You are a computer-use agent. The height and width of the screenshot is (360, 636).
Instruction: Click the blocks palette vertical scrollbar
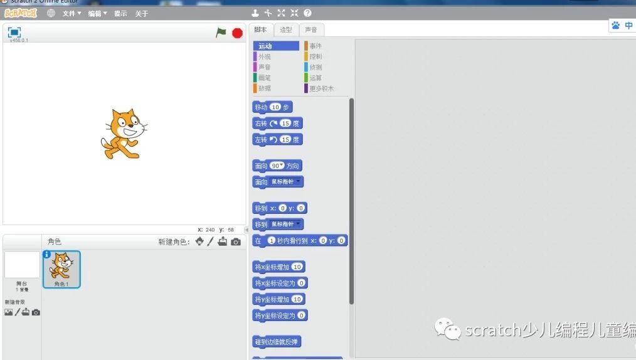click(351, 201)
